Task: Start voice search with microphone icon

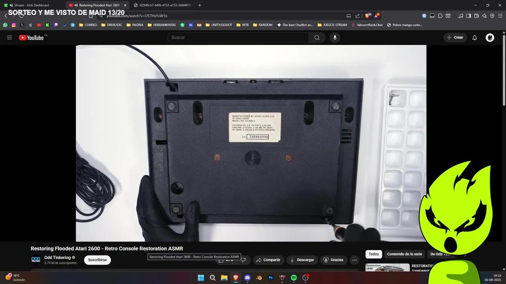Action: point(335,37)
